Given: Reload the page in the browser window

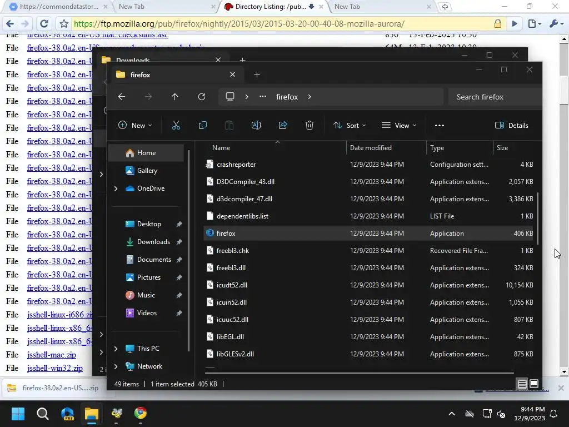Looking at the screenshot, I should click(44, 23).
